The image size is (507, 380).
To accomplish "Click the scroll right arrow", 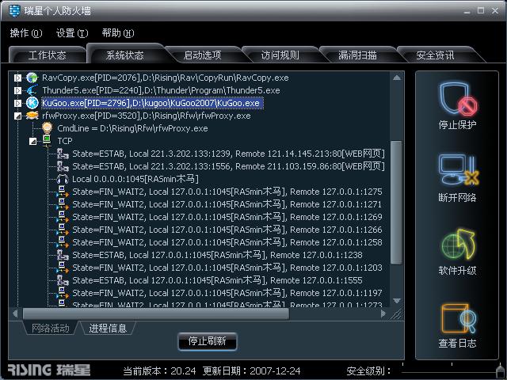I will (383, 313).
